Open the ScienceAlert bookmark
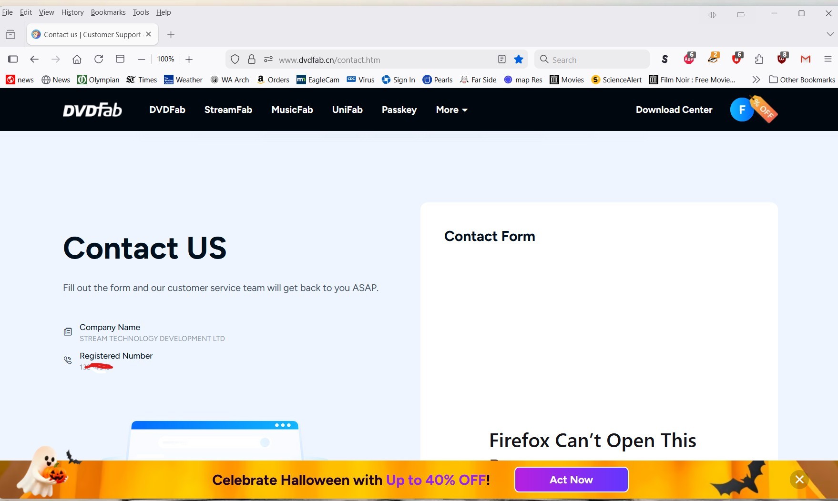The height and width of the screenshot is (501, 838). pyautogui.click(x=616, y=80)
